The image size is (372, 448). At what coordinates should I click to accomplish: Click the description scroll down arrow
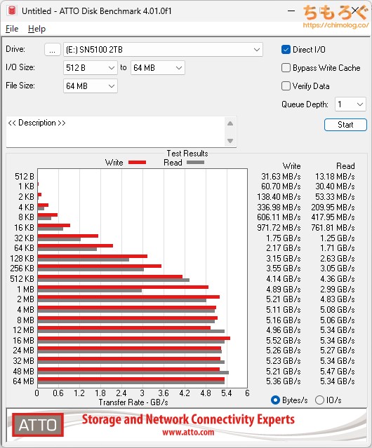click(x=230, y=140)
